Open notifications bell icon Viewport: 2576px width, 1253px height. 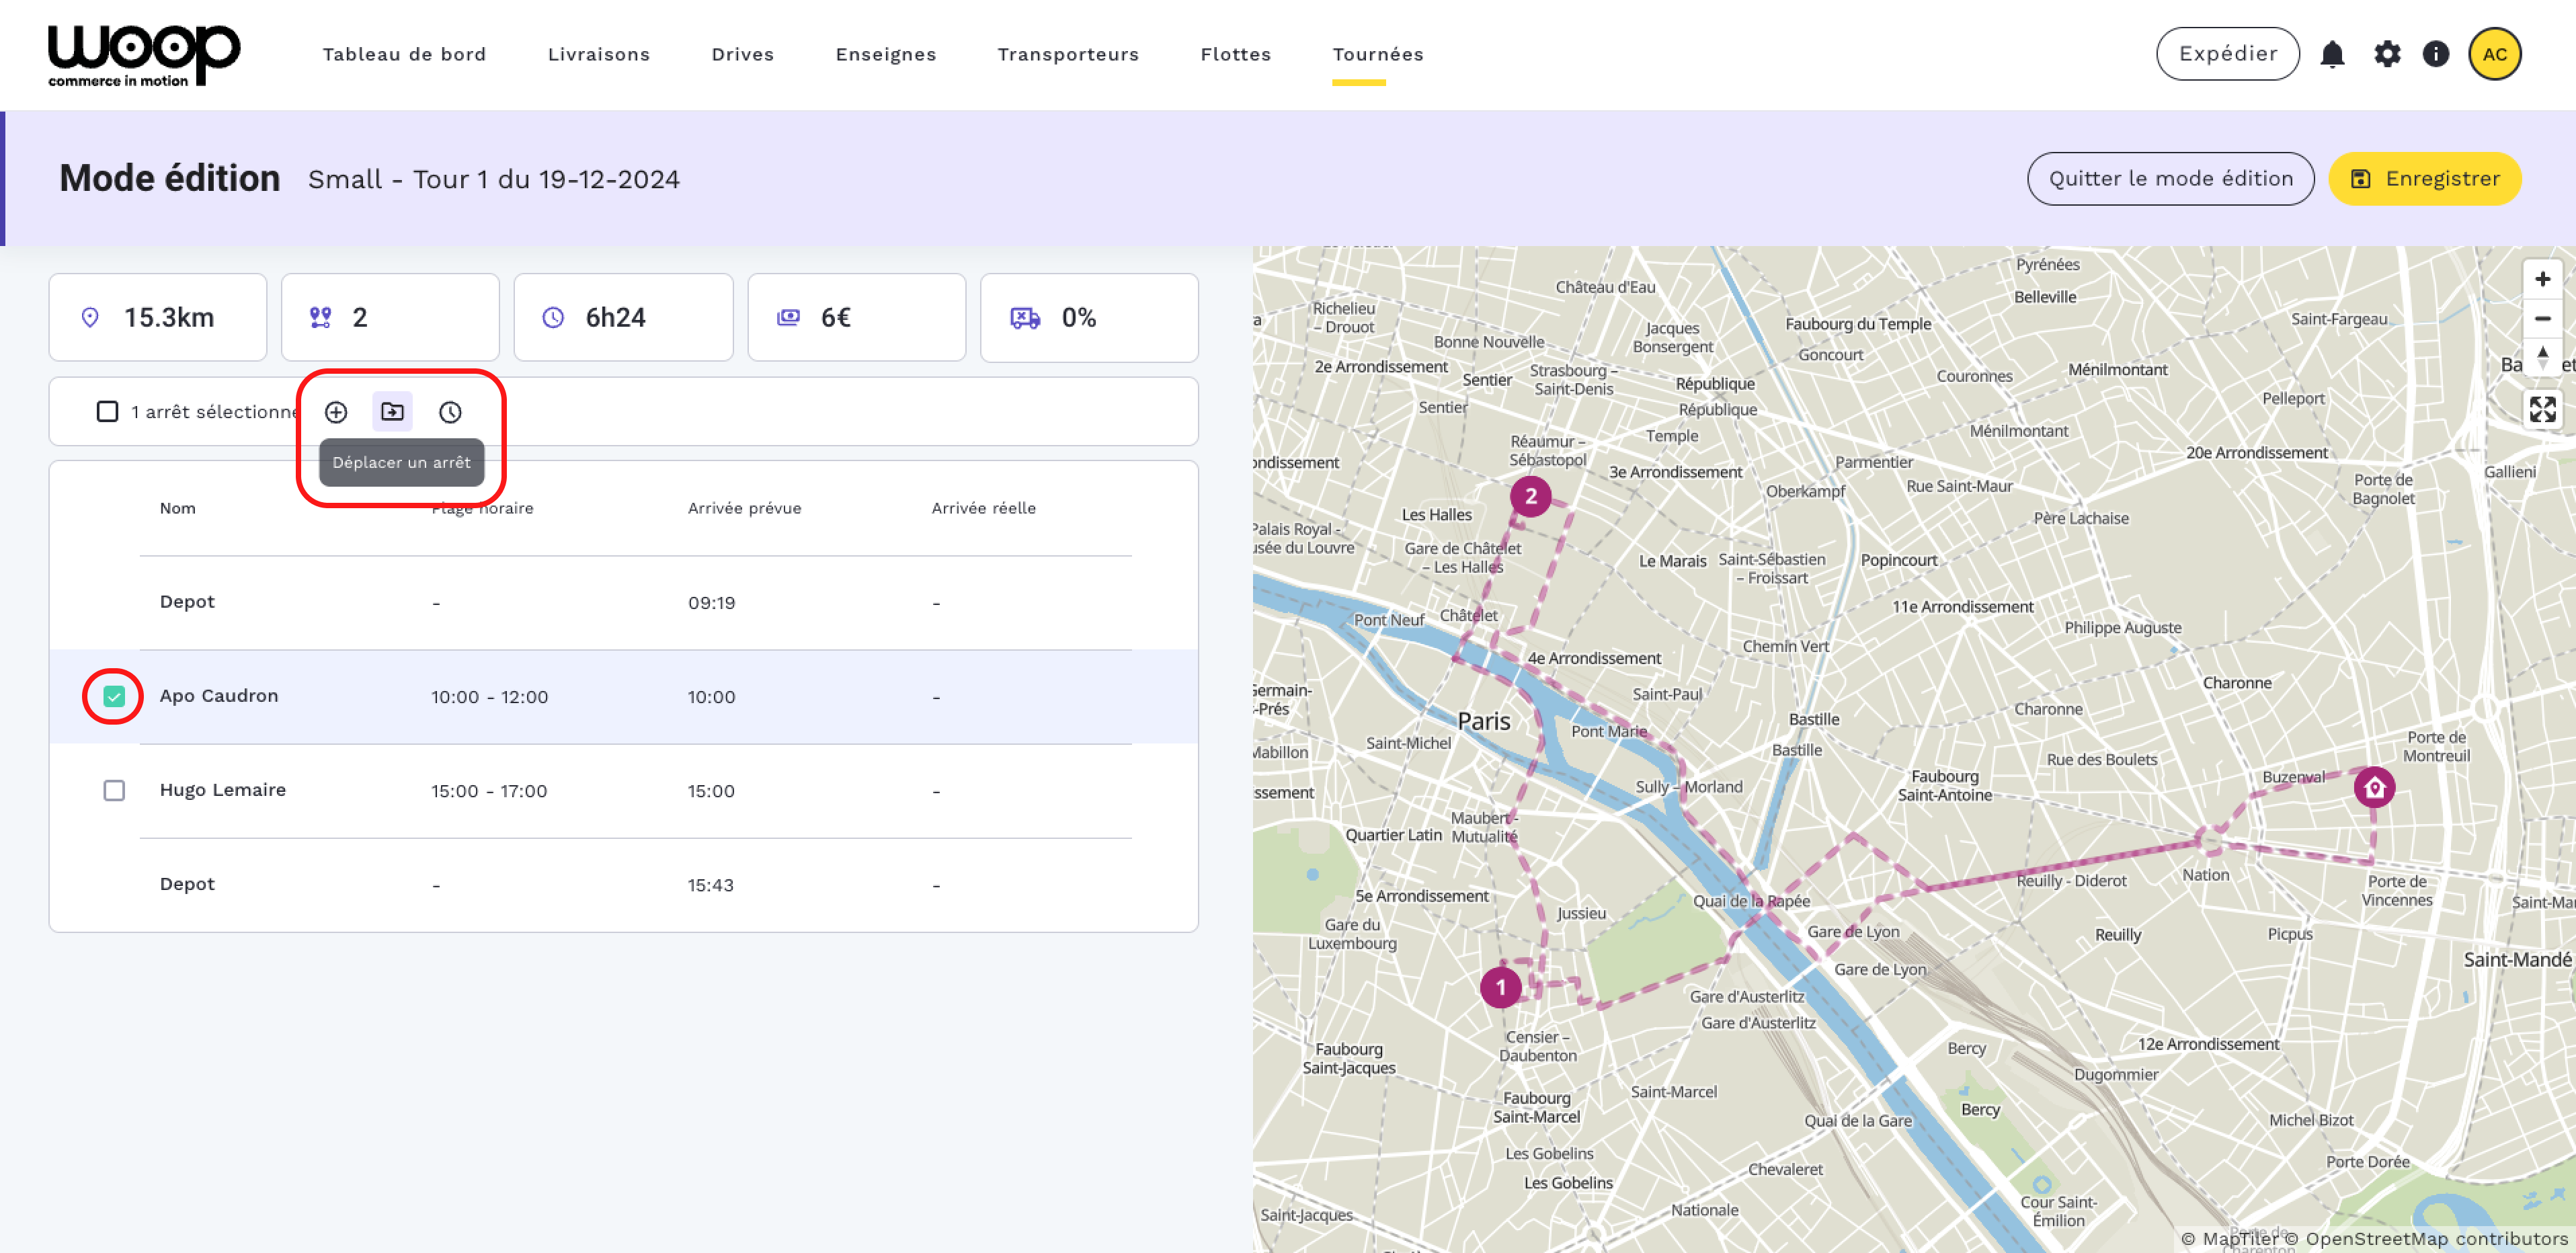2332,54
